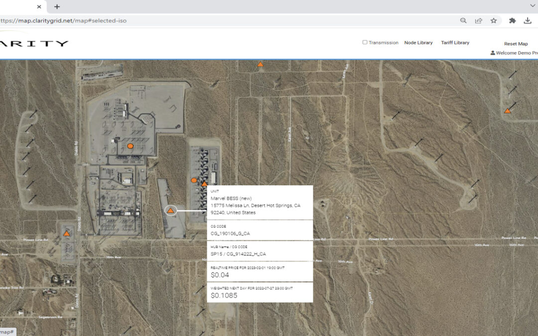Open the Welcome Demo user menu
538x336 pixels.
(x=514, y=53)
